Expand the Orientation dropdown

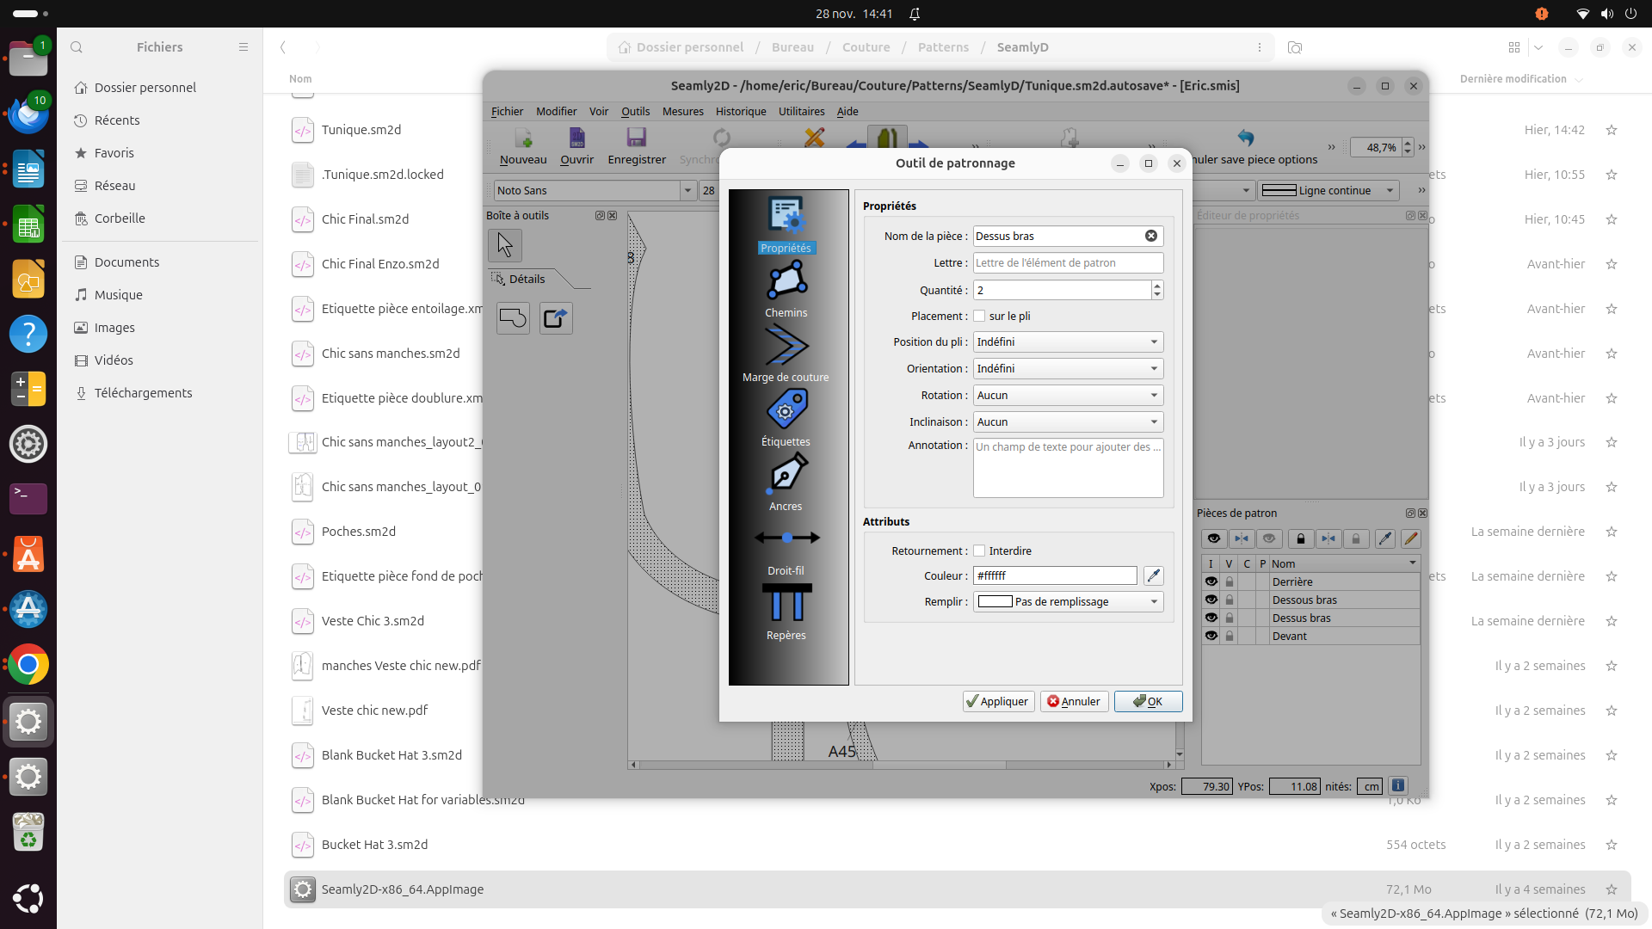pyautogui.click(x=1068, y=369)
